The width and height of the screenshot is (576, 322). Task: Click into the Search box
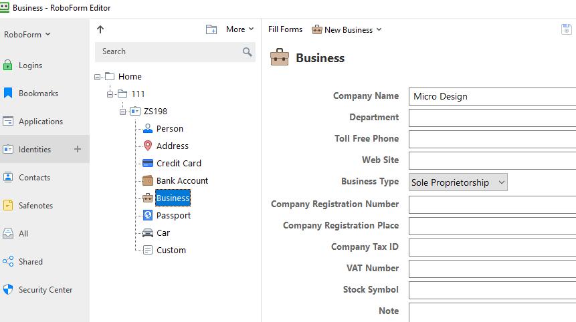(167, 51)
